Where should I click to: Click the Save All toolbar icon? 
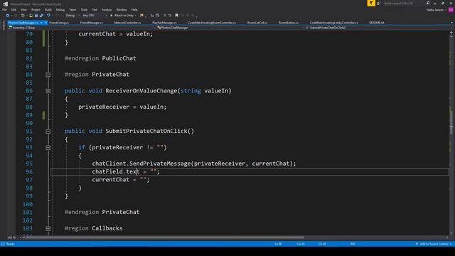pos(41,16)
